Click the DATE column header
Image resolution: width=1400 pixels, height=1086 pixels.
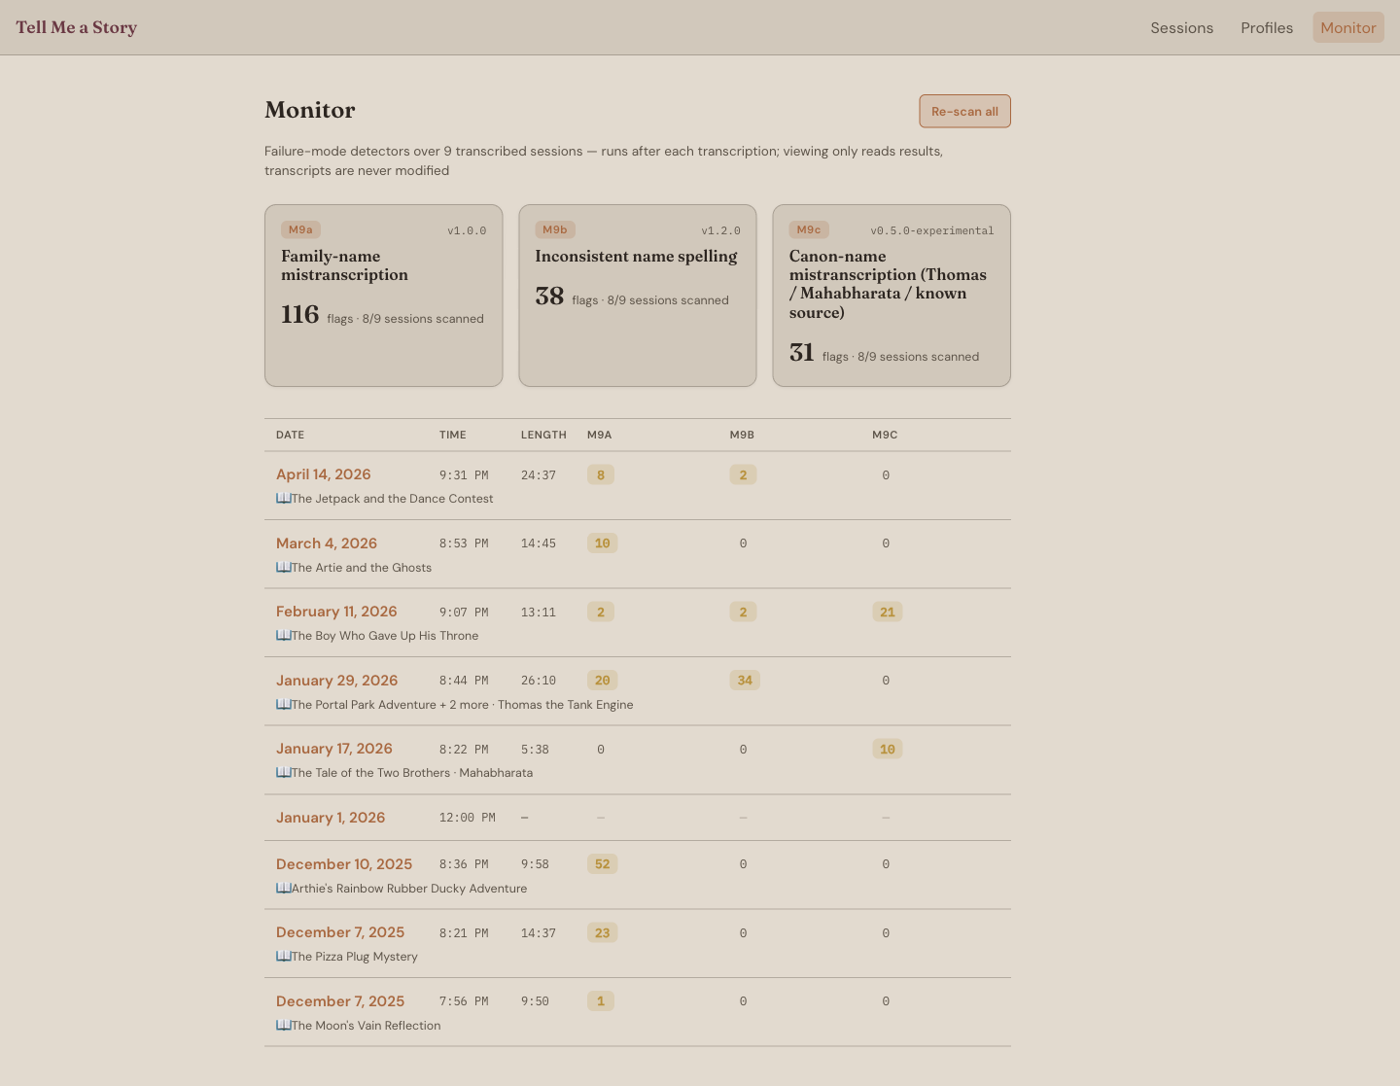click(290, 435)
